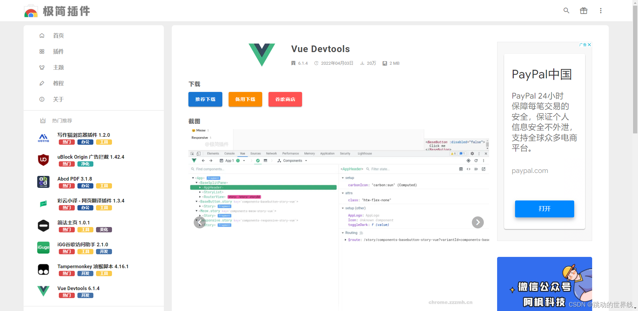This screenshot has width=638, height=311.
Task: Click the 热门推荐 section heading
Action: (62, 121)
